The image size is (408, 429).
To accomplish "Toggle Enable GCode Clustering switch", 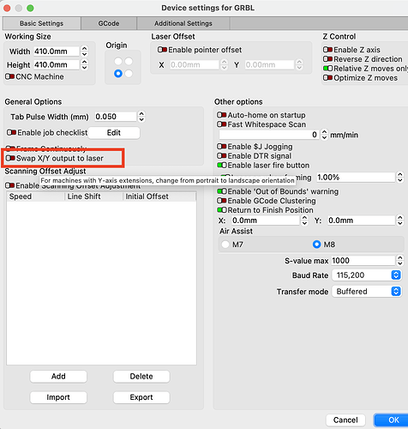I will point(222,201).
